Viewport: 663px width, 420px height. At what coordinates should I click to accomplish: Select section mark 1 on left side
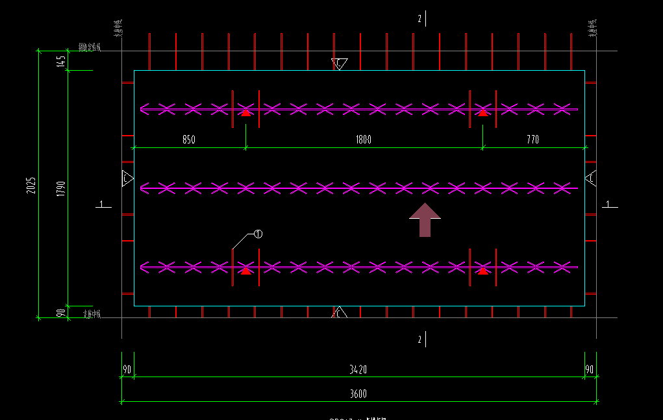point(103,204)
